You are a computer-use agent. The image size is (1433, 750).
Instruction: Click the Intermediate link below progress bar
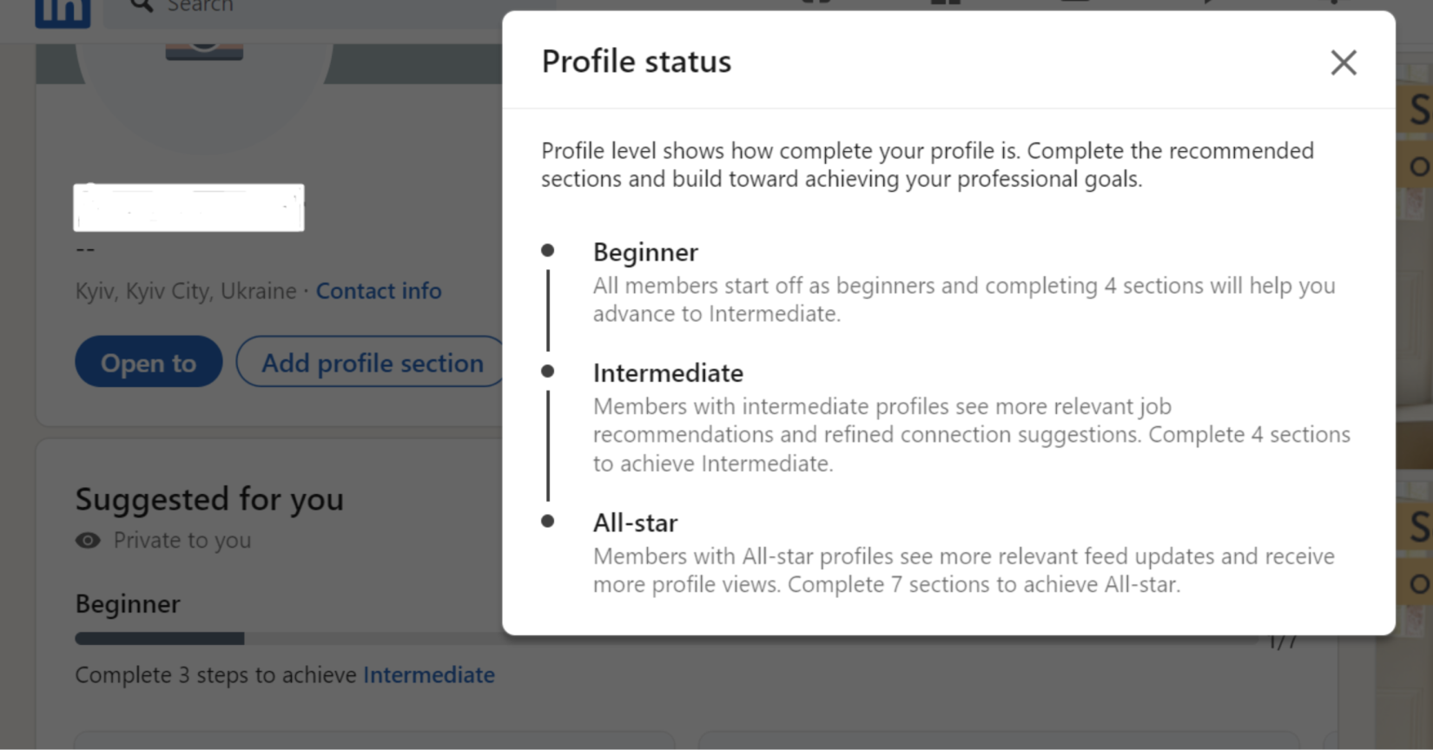tap(429, 674)
